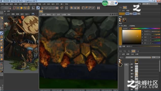The image size is (161, 91).
Task: Expand the material layer tree arrow
Action: click(x=130, y=65)
